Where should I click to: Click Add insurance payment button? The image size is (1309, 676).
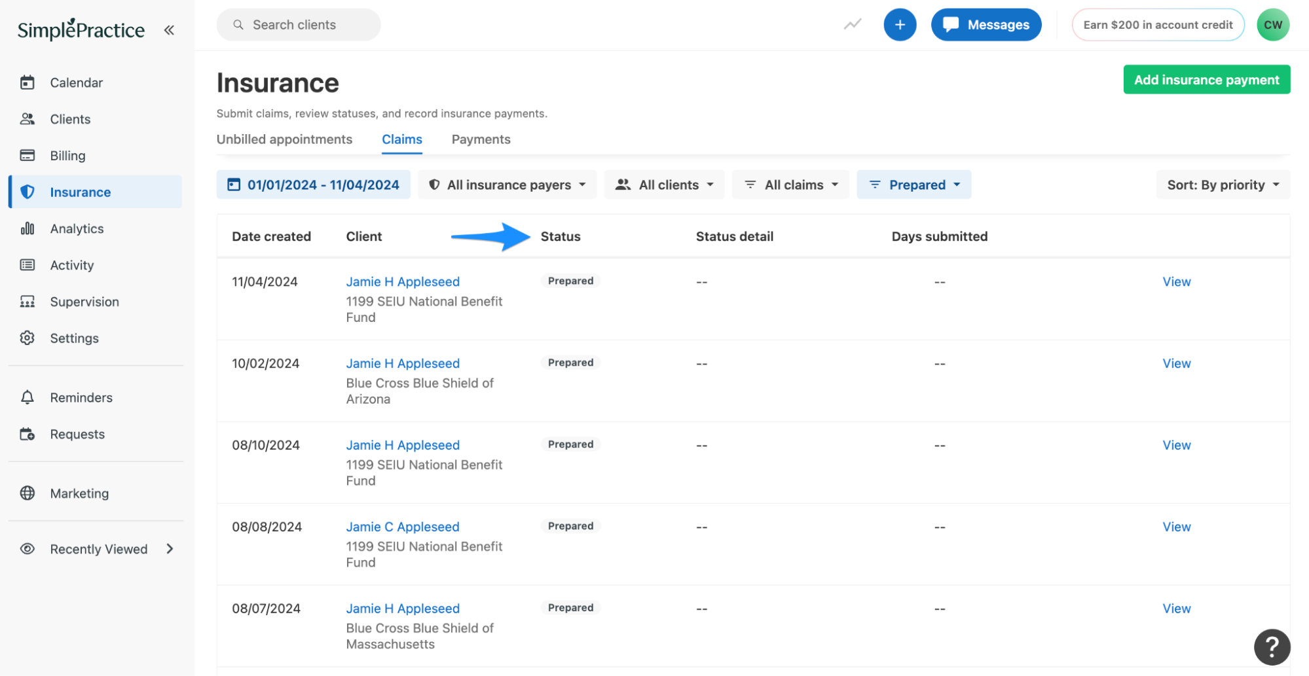click(1206, 79)
